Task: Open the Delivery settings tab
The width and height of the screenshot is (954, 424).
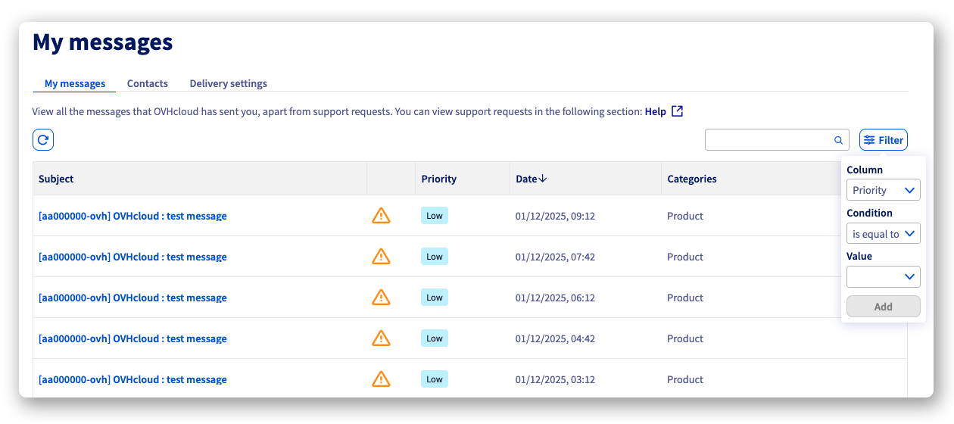Action: (x=228, y=83)
